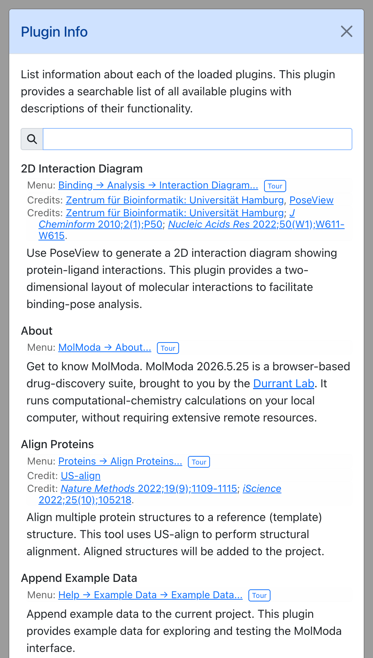The width and height of the screenshot is (373, 658).
Task: Launch the About plugin Tour
Action: (168, 348)
